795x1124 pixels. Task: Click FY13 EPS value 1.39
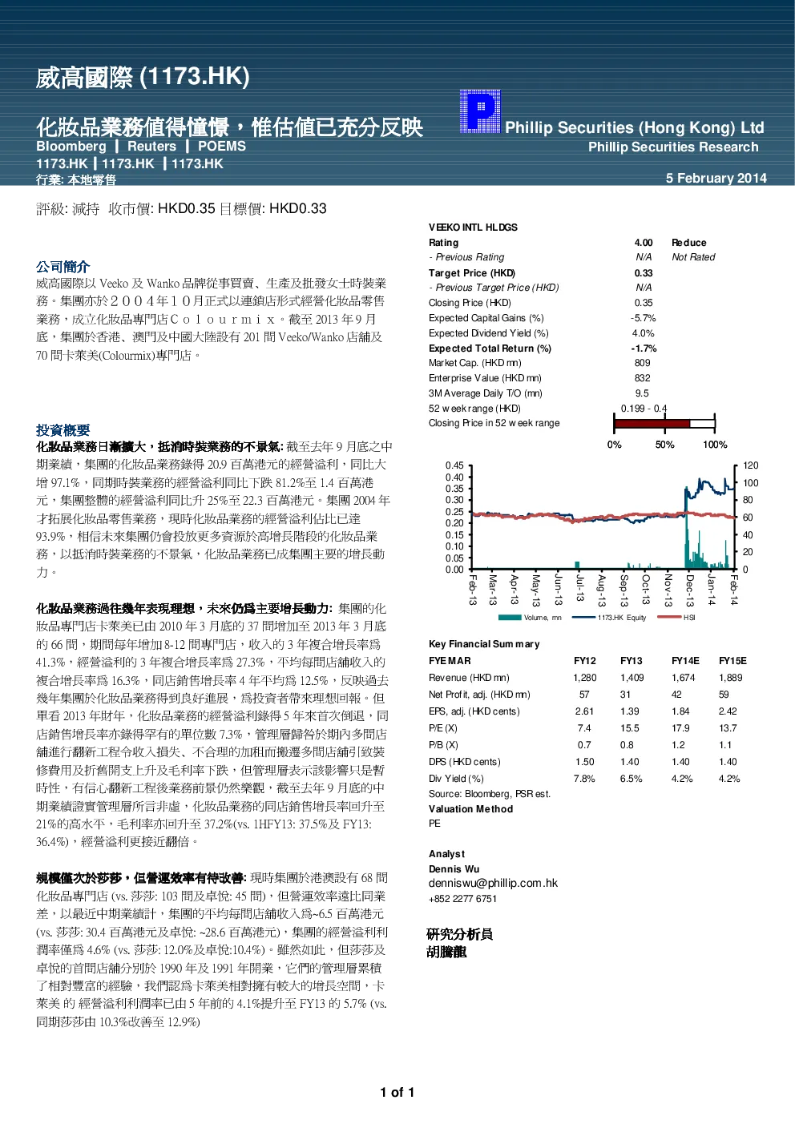pyautogui.click(x=630, y=711)
